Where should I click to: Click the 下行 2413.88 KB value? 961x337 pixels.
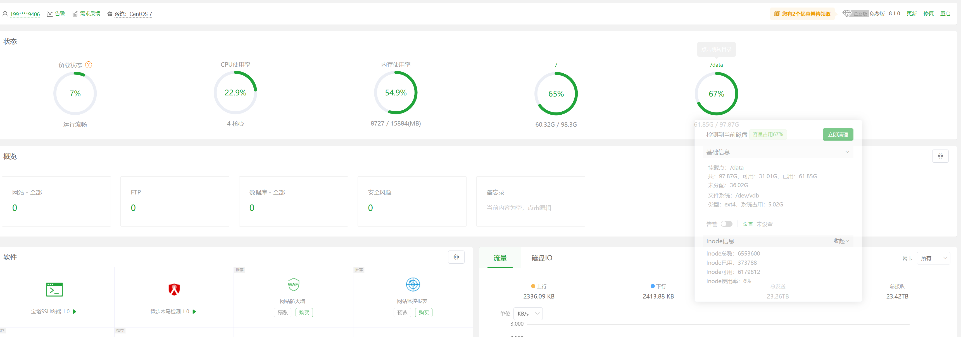coord(658,297)
